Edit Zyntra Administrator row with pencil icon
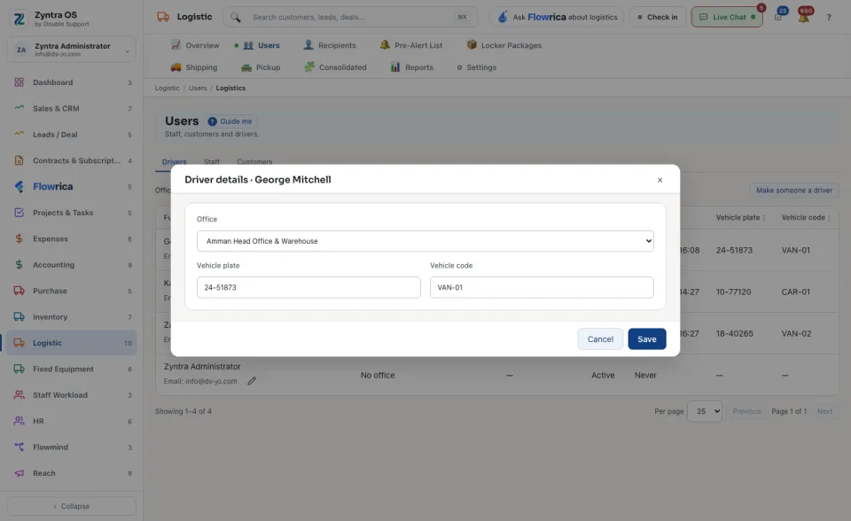 click(252, 381)
